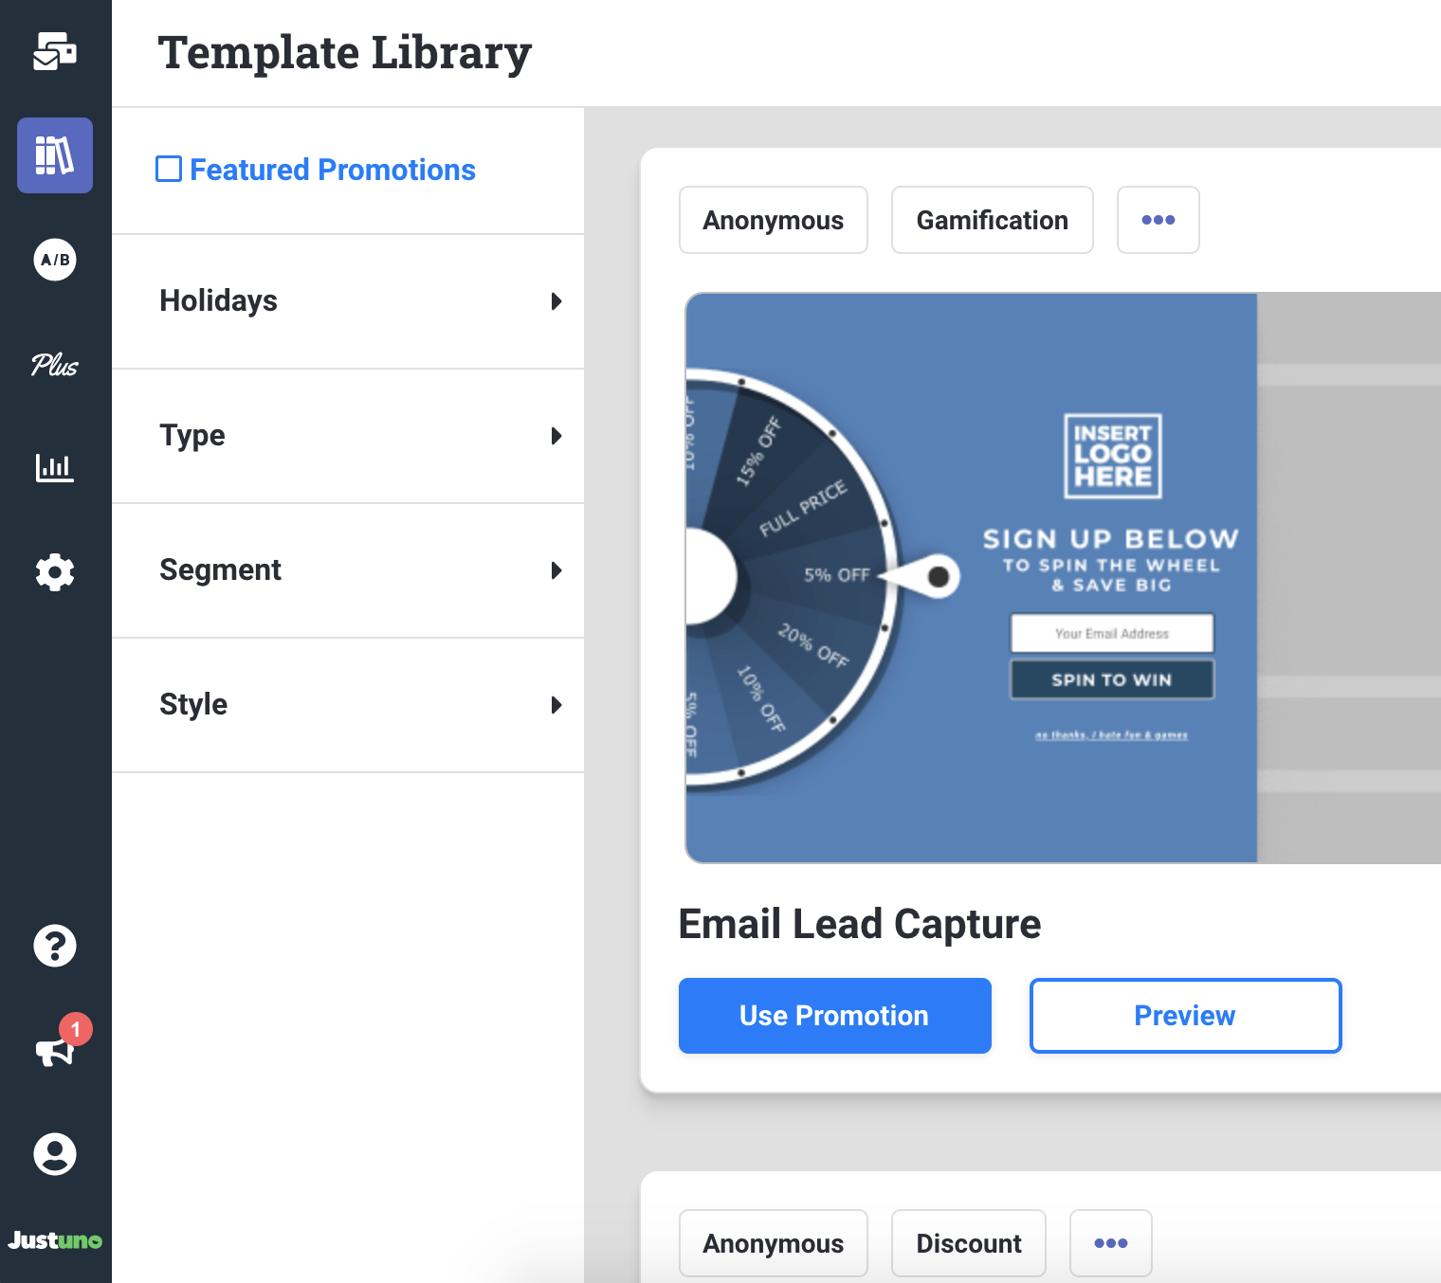Click the Plus sidebar icon
The height and width of the screenshot is (1283, 1441).
(54, 366)
